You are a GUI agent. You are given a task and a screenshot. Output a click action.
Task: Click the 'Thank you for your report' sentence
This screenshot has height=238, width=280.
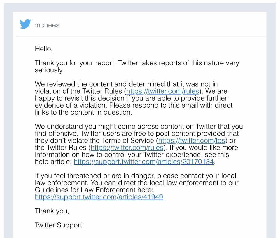(75, 63)
